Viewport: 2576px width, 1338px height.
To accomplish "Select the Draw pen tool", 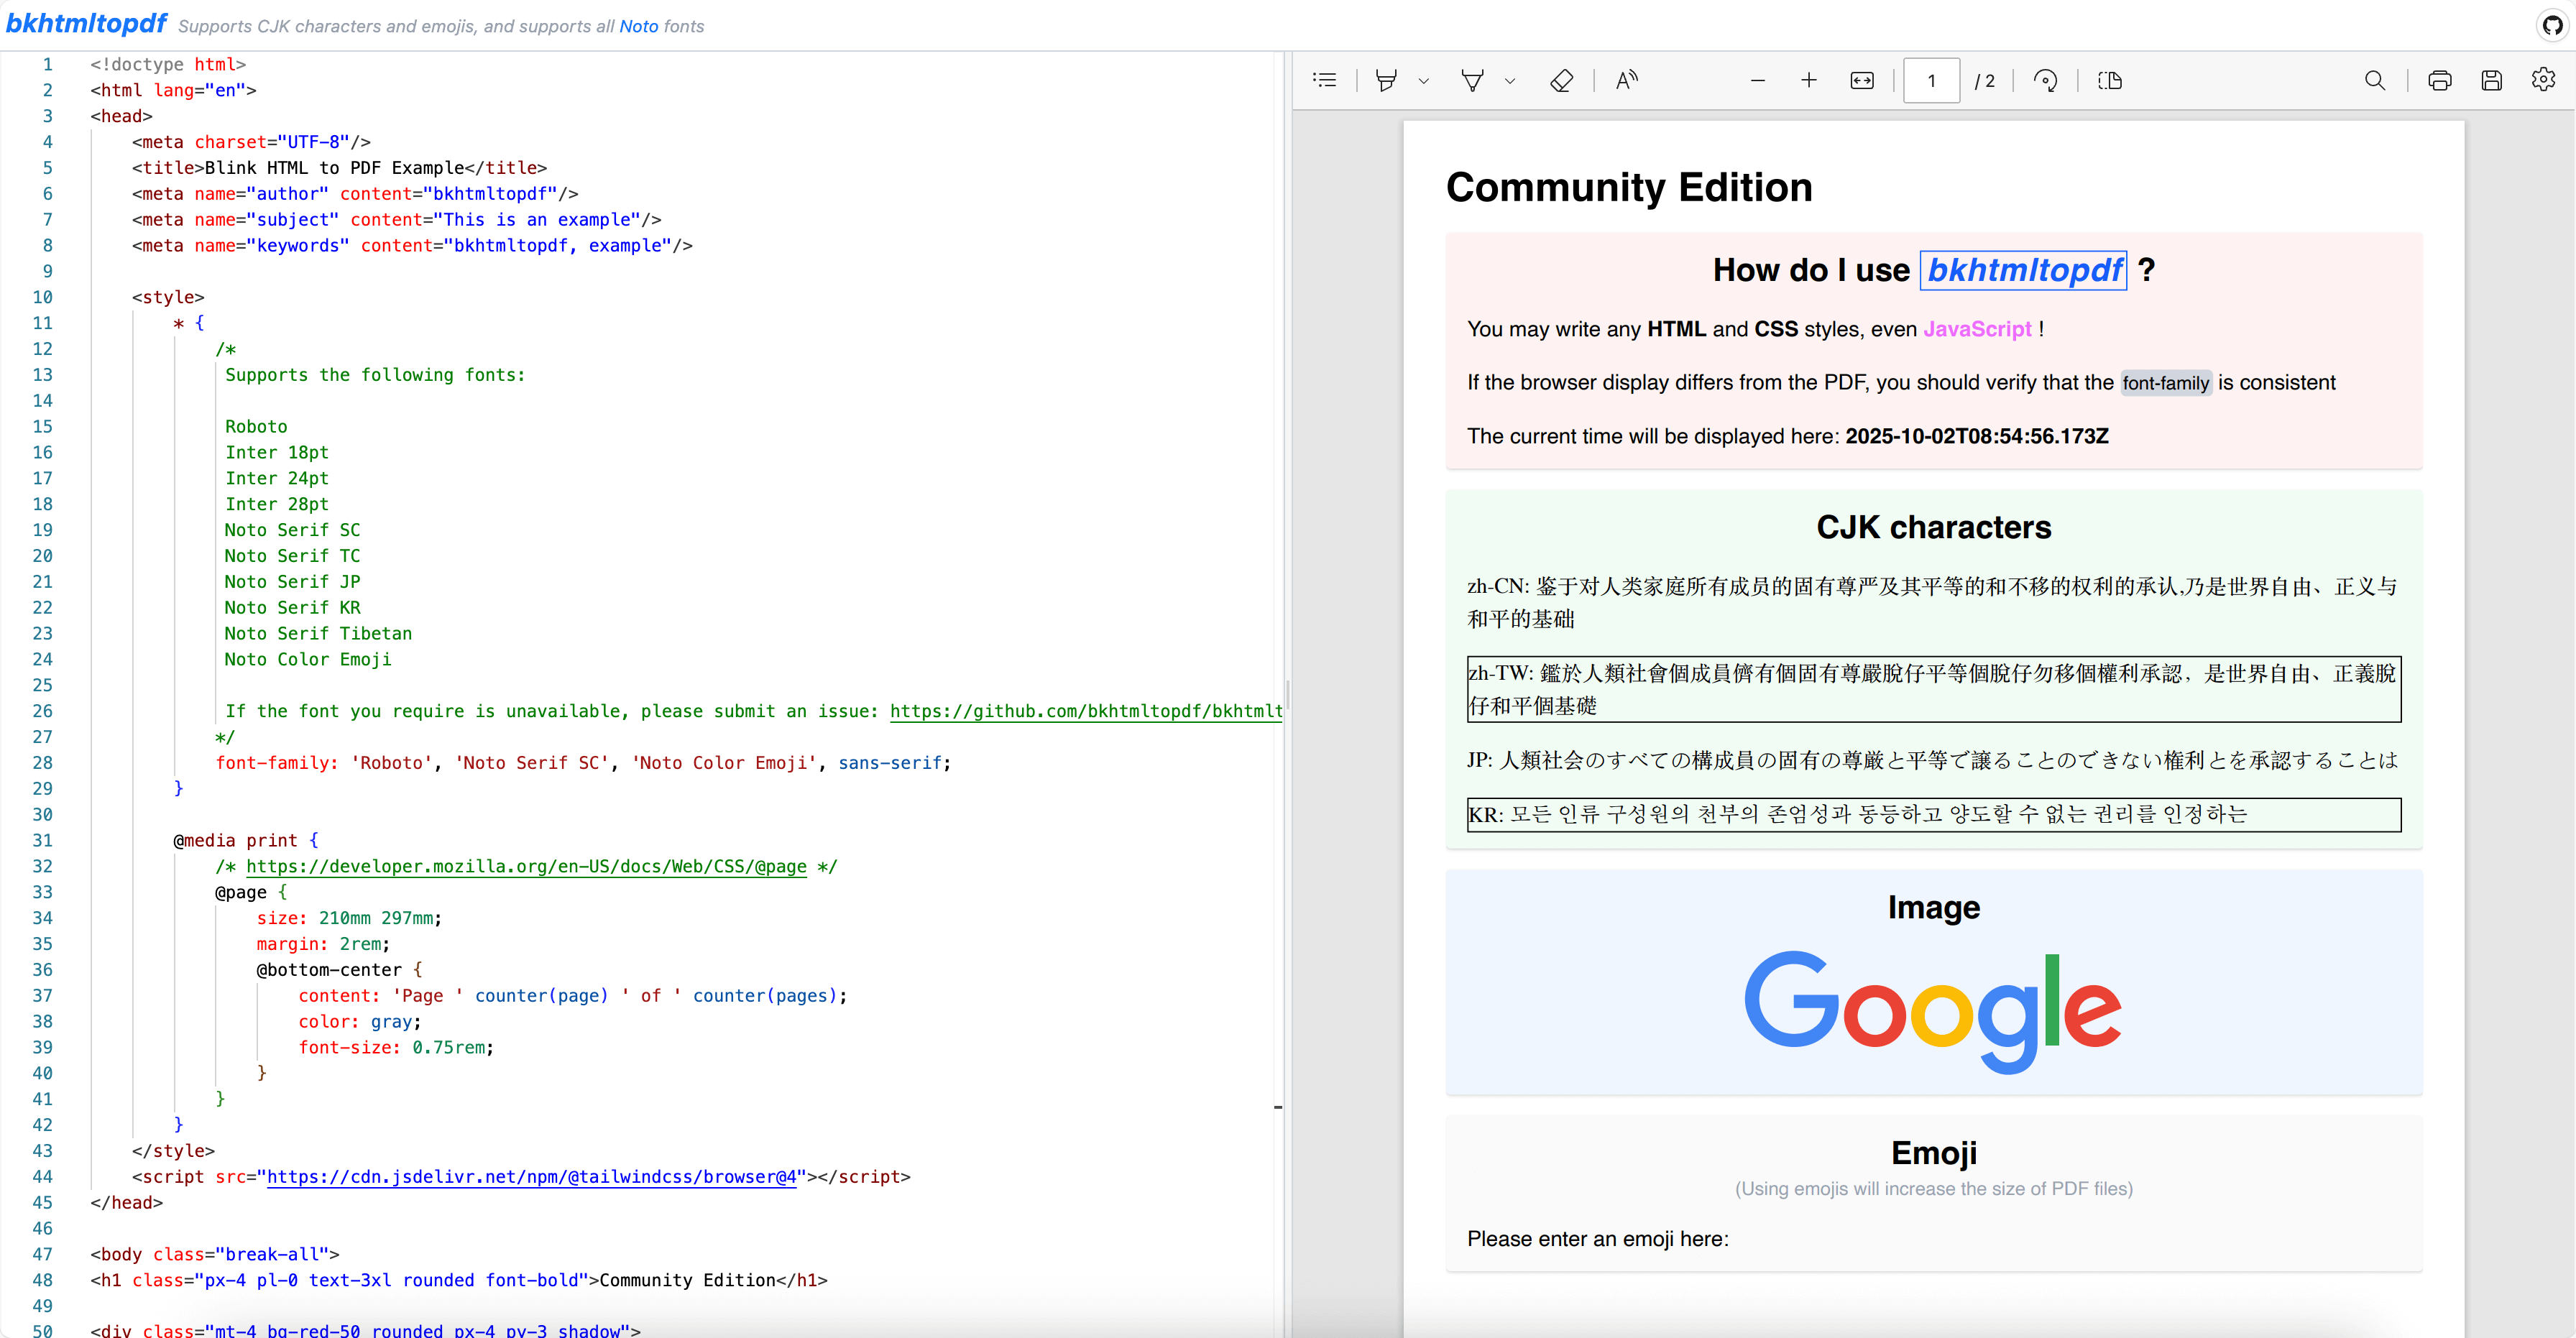I will coord(1472,80).
